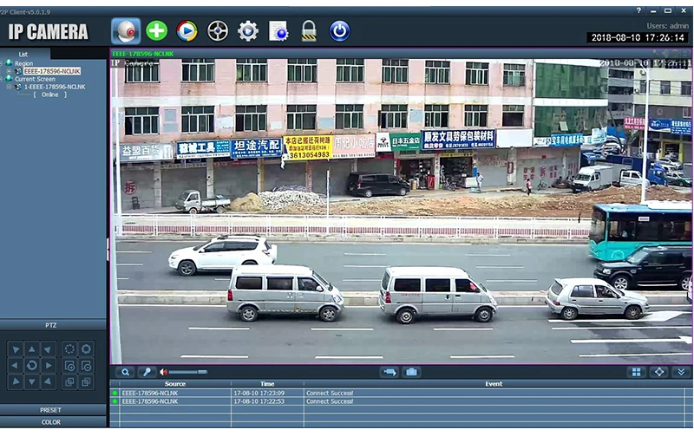Select highlighted EEEE-178596-NCLNK device
694x436 pixels.
point(52,71)
